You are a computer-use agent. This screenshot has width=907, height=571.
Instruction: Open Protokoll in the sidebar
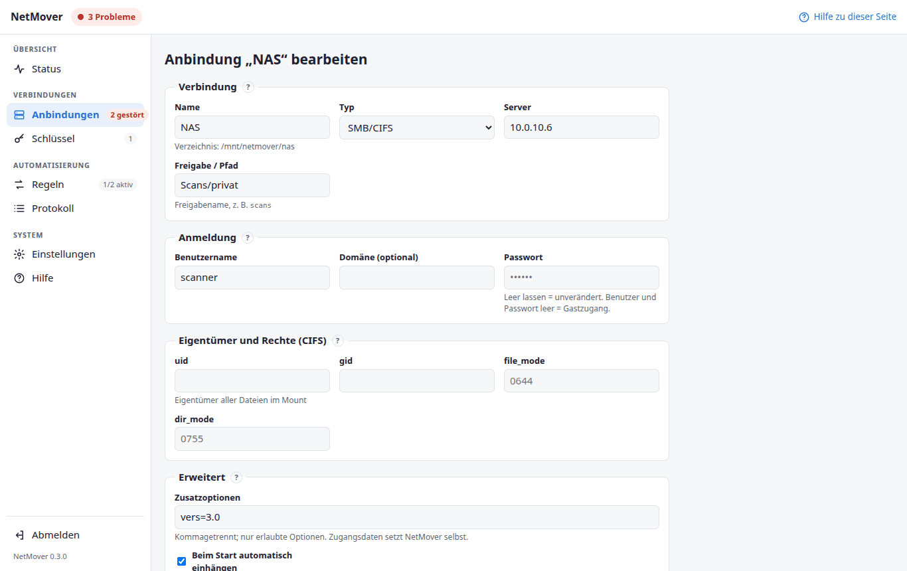click(75, 208)
